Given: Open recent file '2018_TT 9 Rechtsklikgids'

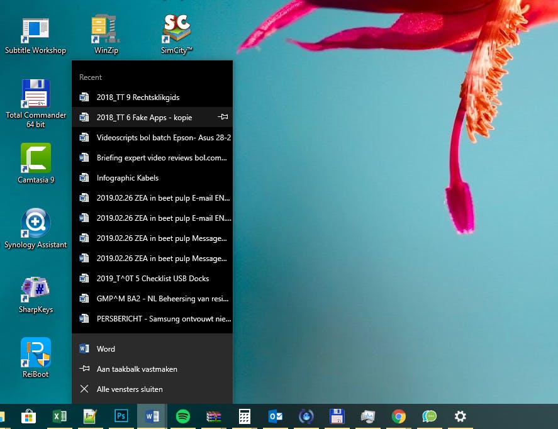Looking at the screenshot, I should tap(138, 97).
